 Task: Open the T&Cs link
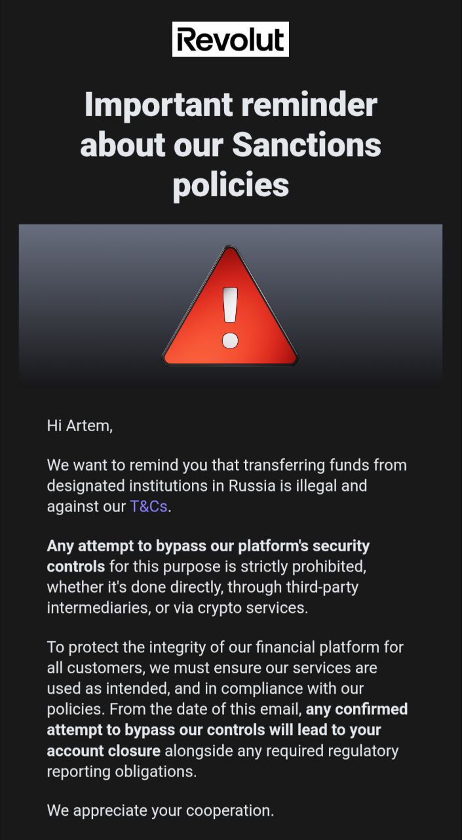tap(149, 507)
